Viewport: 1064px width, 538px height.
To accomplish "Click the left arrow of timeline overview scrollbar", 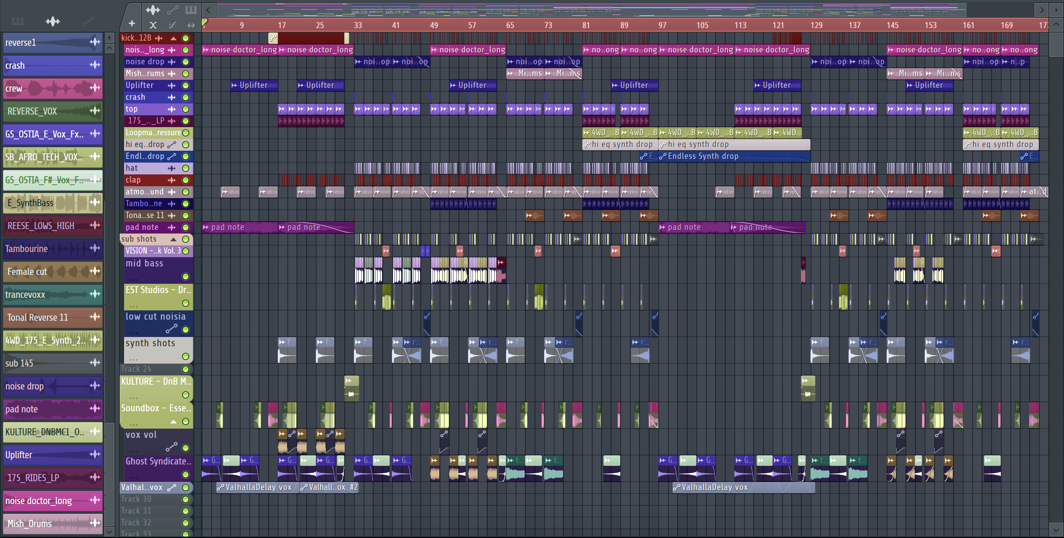I will click(x=209, y=10).
